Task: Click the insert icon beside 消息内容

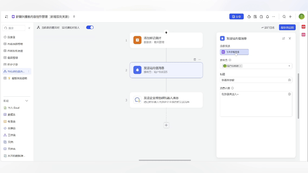Action: [289, 94]
